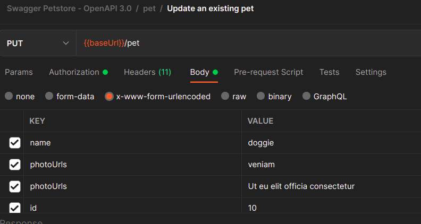Choose the GraphQL body option
The height and width of the screenshot is (224, 421).
pyautogui.click(x=306, y=97)
